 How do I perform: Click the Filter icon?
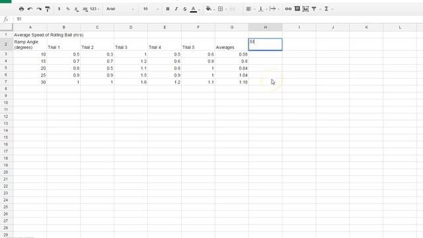pos(314,9)
